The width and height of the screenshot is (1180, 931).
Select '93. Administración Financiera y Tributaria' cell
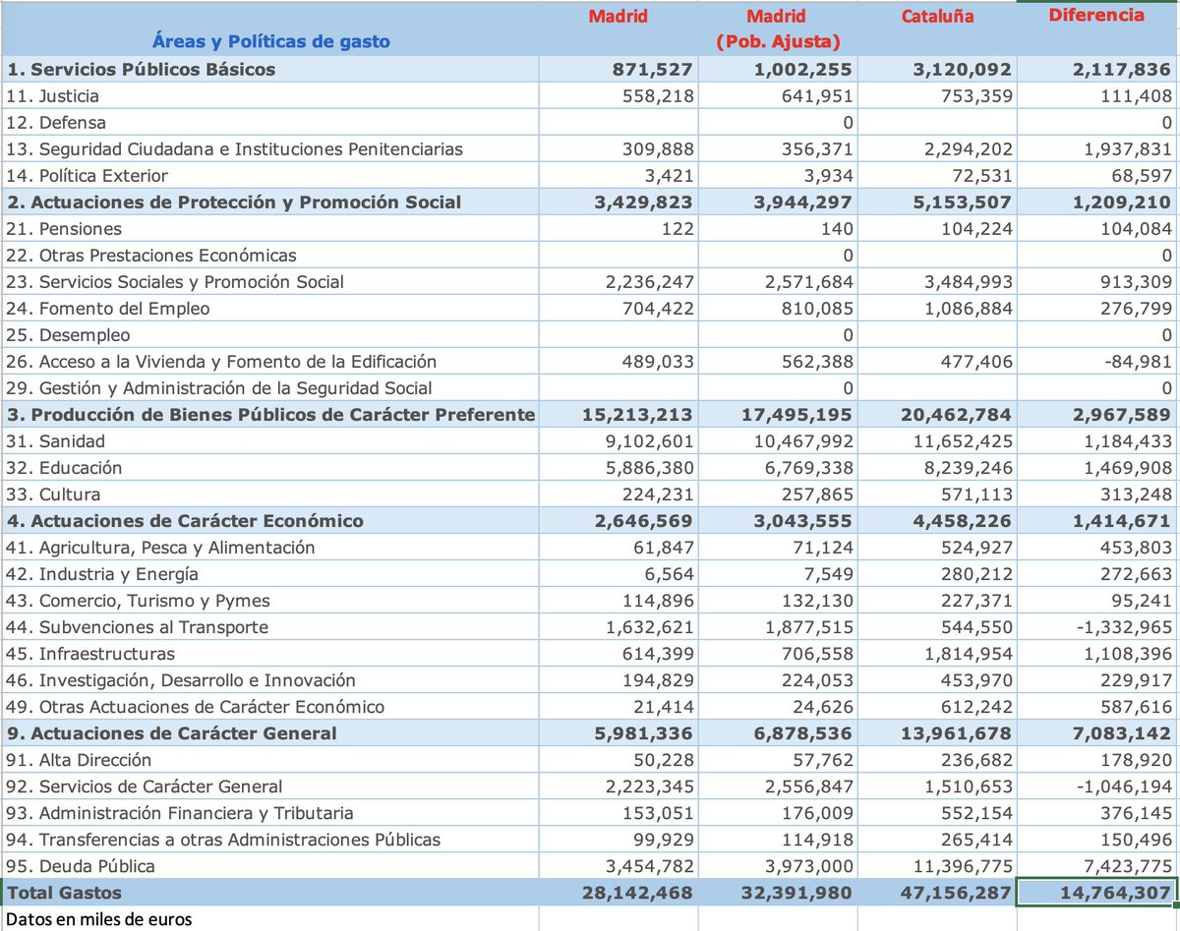(180, 812)
